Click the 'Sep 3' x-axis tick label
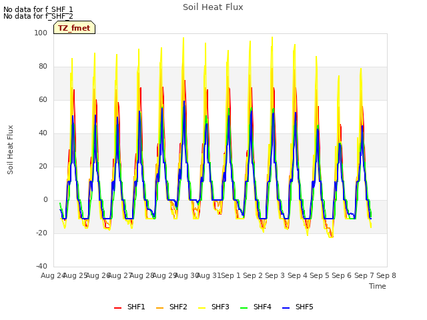The width and height of the screenshot is (427, 320). pos(275,275)
